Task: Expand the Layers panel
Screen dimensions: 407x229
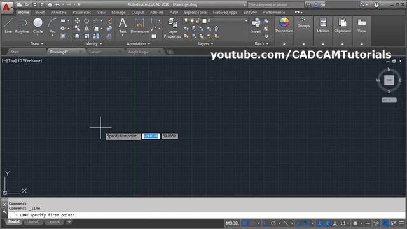Action: click(205, 44)
